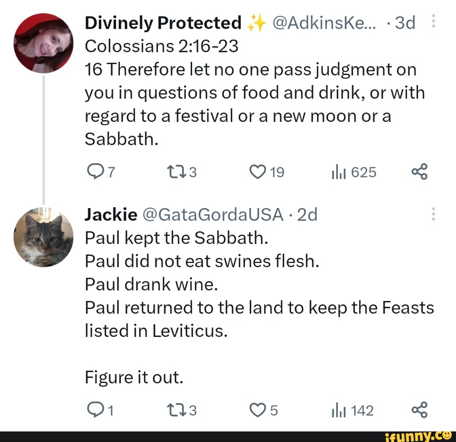Open the 3d timestamp on first tweet
456x442 pixels.
point(405,23)
